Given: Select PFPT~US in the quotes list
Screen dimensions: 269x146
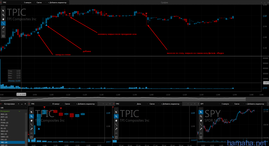Looking at the screenshot, I should 12,117.
